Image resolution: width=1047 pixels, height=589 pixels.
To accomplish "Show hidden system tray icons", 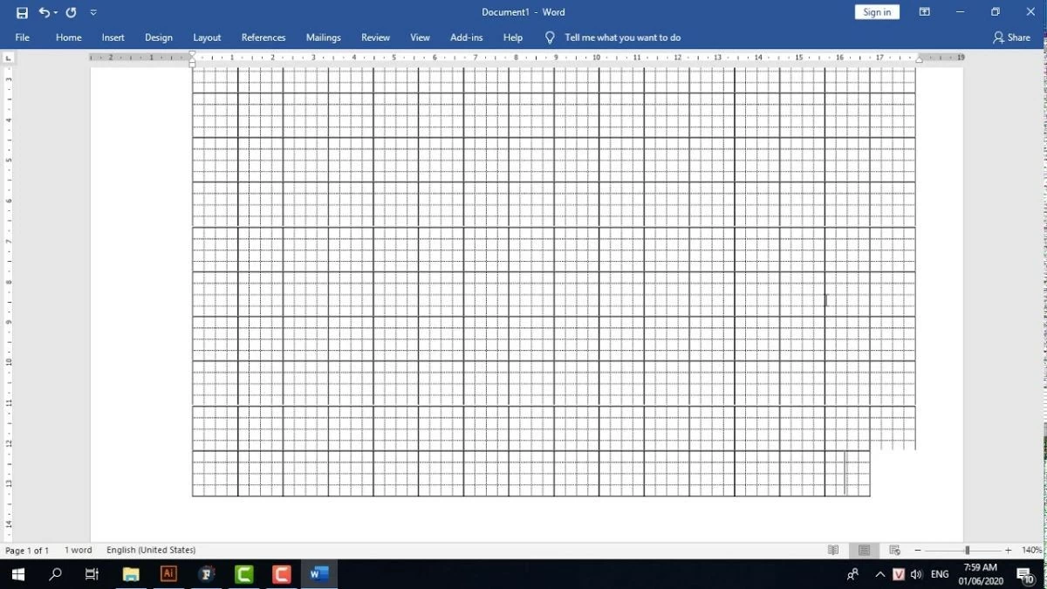I will click(879, 574).
